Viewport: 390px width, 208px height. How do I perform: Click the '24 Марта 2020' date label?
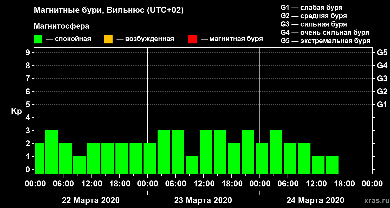pyautogui.click(x=315, y=200)
